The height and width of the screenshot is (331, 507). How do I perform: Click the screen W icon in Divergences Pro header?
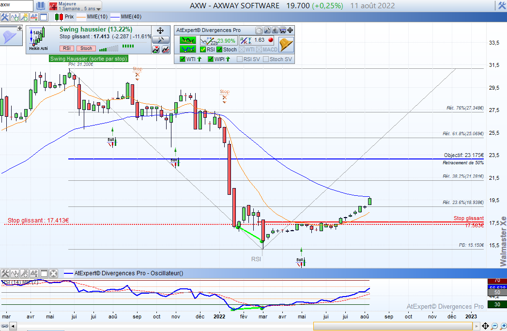click(283, 31)
